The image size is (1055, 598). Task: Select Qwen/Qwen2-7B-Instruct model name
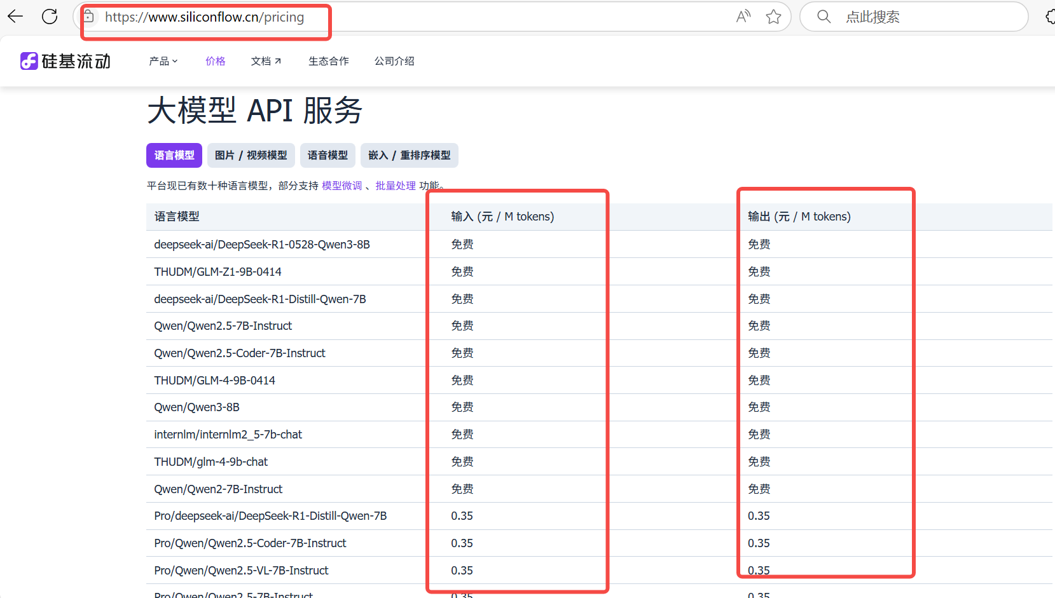pyautogui.click(x=218, y=489)
